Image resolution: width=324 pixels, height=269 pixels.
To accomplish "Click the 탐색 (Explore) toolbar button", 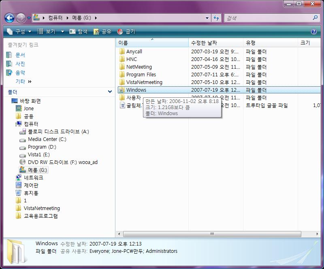I will coord(78,32).
